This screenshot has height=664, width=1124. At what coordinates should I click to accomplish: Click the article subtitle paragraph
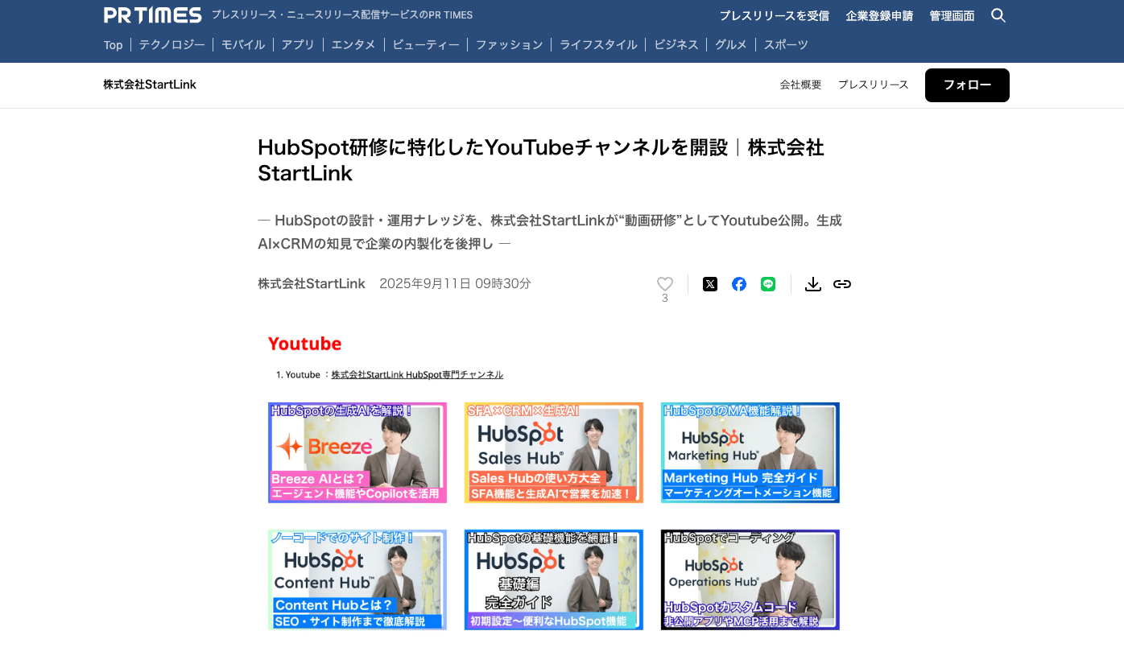coord(550,232)
